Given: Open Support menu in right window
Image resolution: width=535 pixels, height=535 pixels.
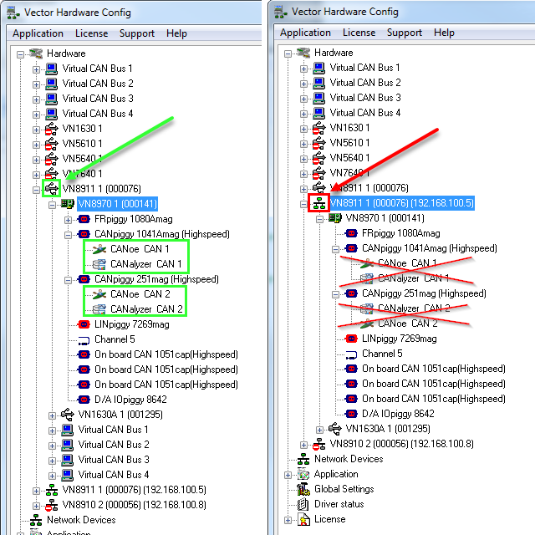Looking at the screenshot, I should [405, 33].
